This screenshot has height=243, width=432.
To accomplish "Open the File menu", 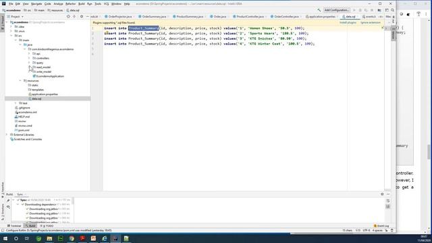I will [x=11, y=4].
